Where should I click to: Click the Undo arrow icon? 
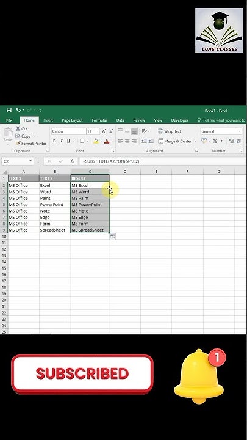(18, 110)
